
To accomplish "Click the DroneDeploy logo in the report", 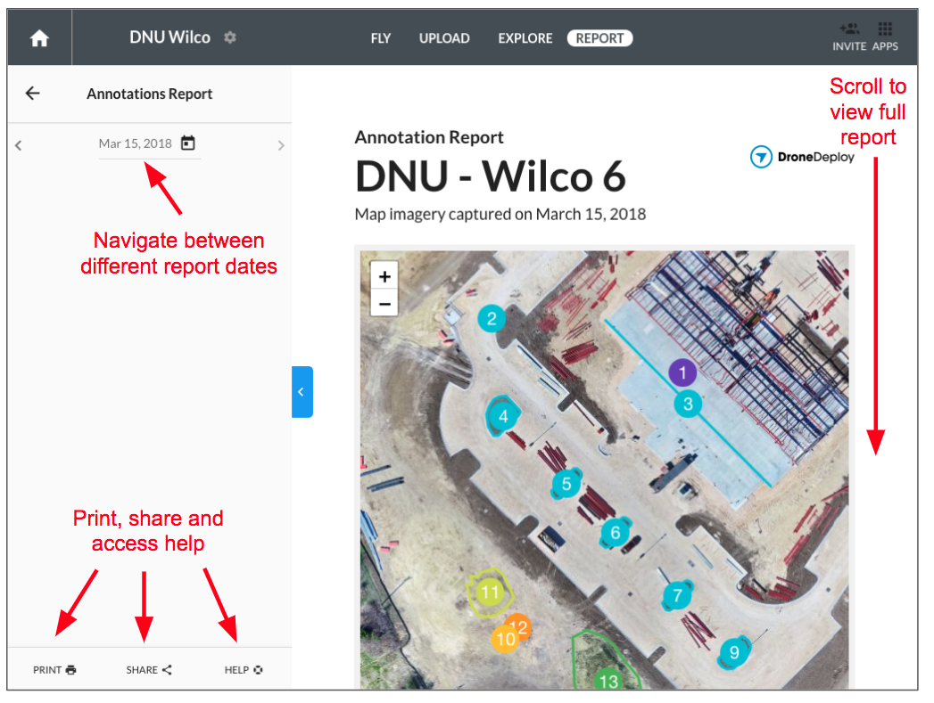I will (x=802, y=157).
